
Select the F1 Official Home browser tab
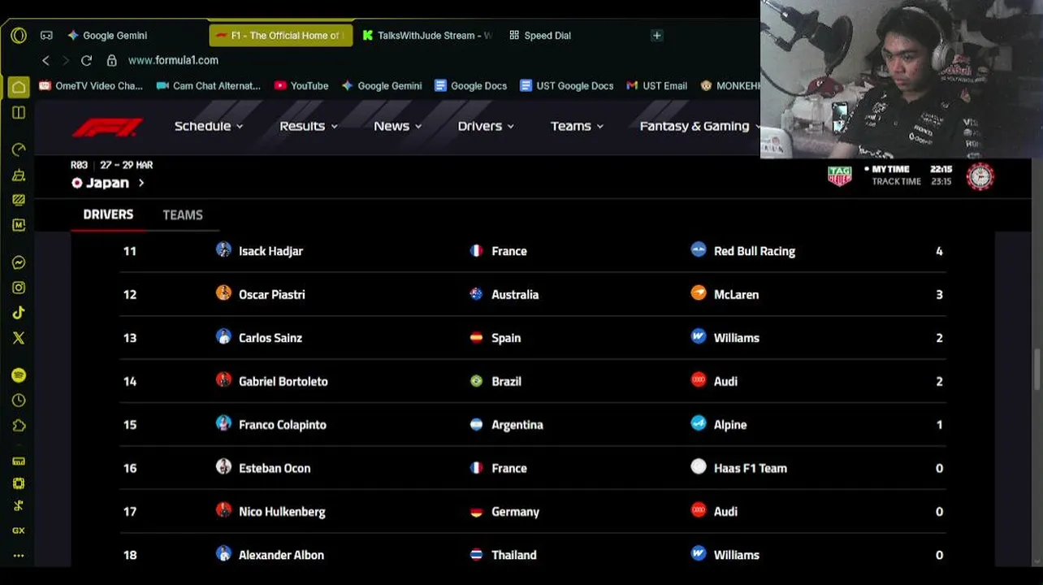point(281,36)
